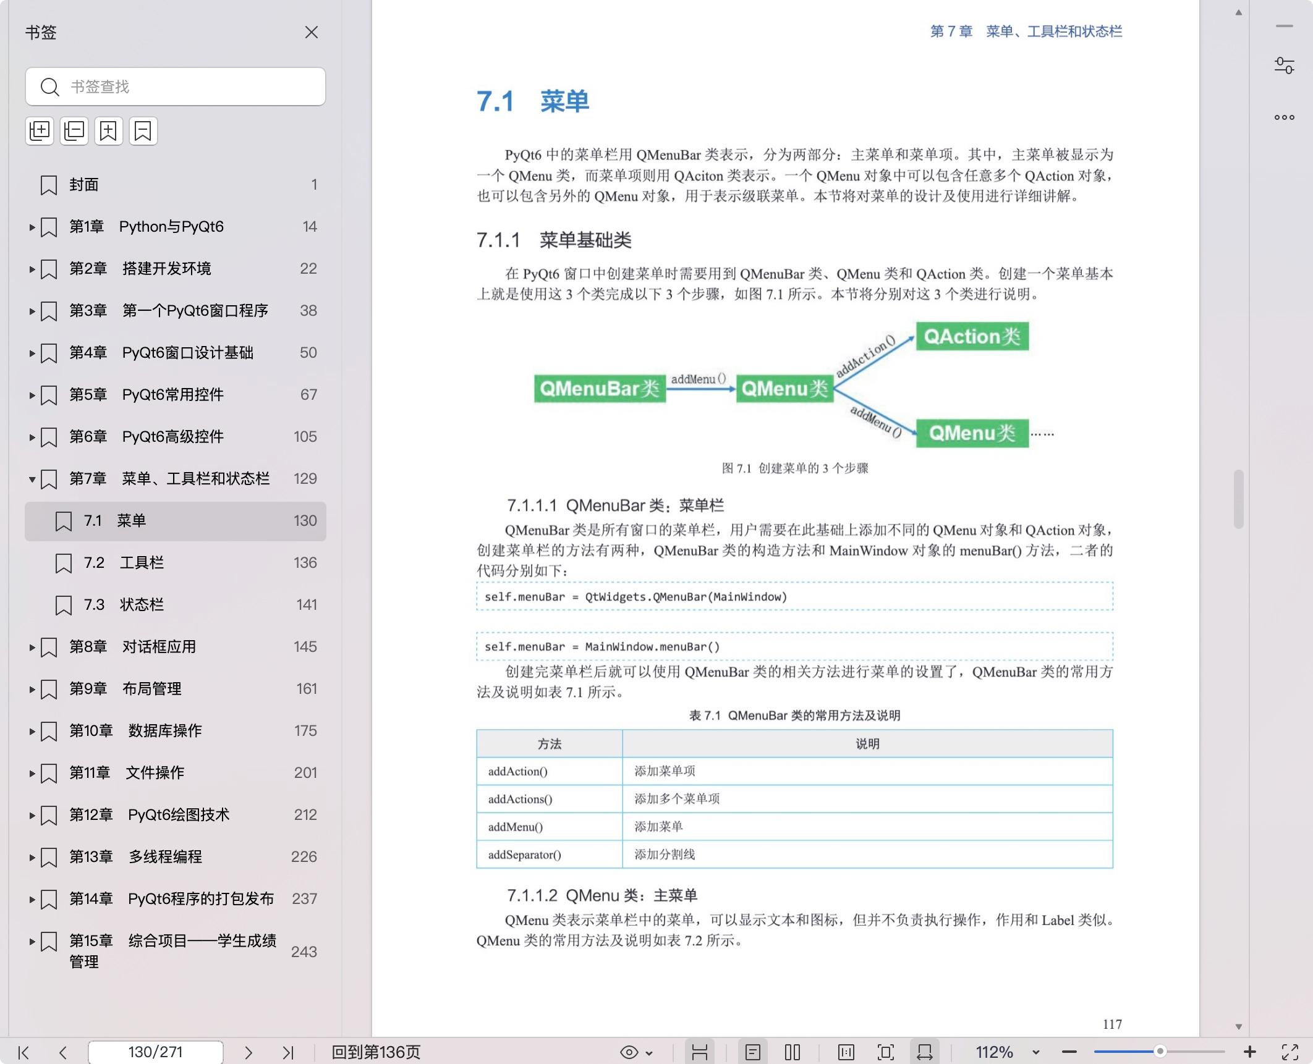
Task: Close the 书签 bookmarks panel
Action: coord(312,32)
